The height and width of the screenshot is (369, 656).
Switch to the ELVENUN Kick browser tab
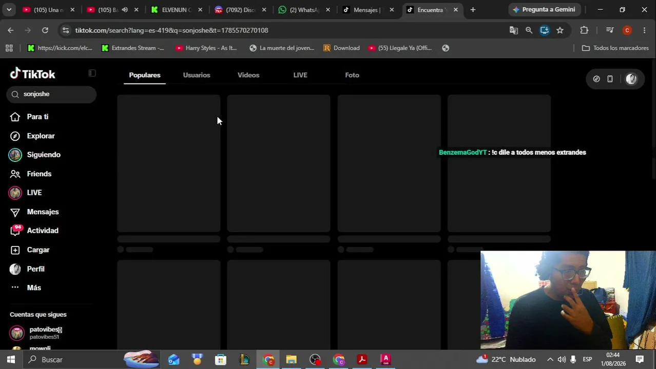[177, 10]
